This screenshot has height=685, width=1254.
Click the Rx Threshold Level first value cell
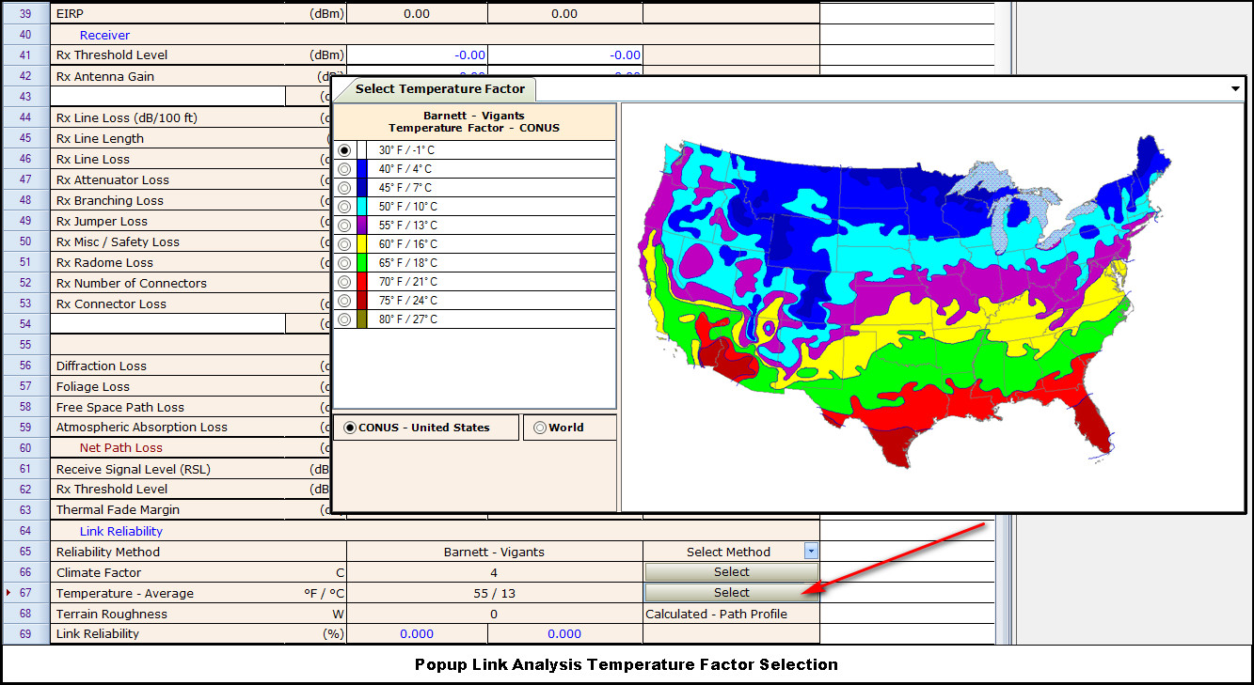pos(418,55)
